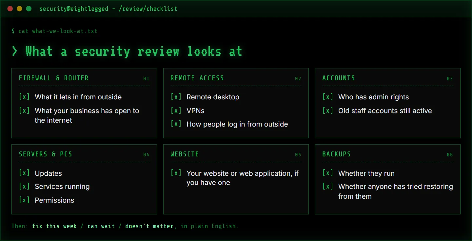Toggle the VPNs checkbox

(176, 110)
